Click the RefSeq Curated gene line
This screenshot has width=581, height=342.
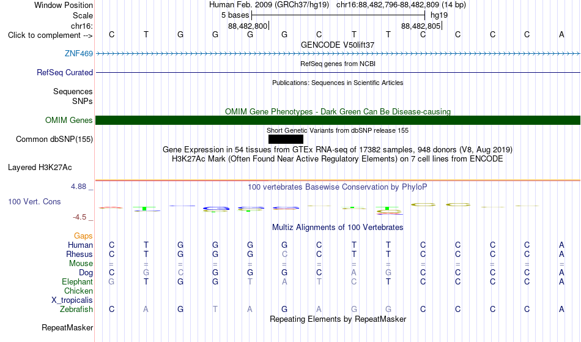[x=338, y=72]
